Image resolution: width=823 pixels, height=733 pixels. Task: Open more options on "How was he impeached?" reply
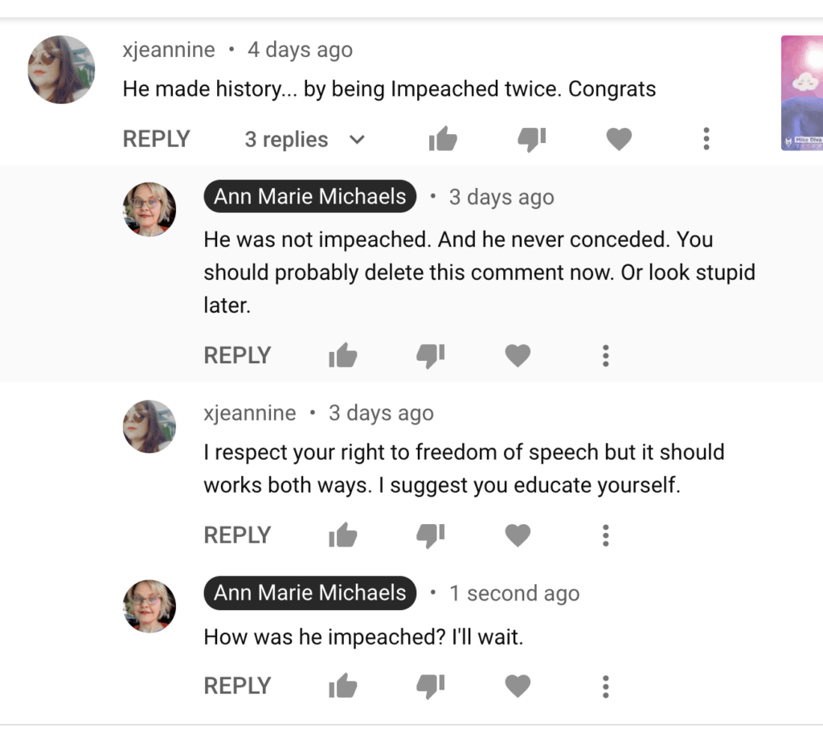tap(605, 686)
